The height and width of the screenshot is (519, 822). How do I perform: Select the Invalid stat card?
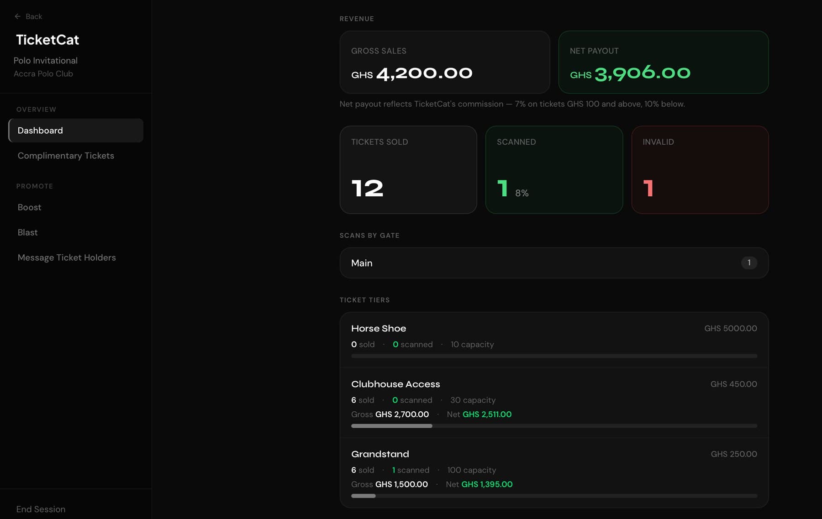700,170
